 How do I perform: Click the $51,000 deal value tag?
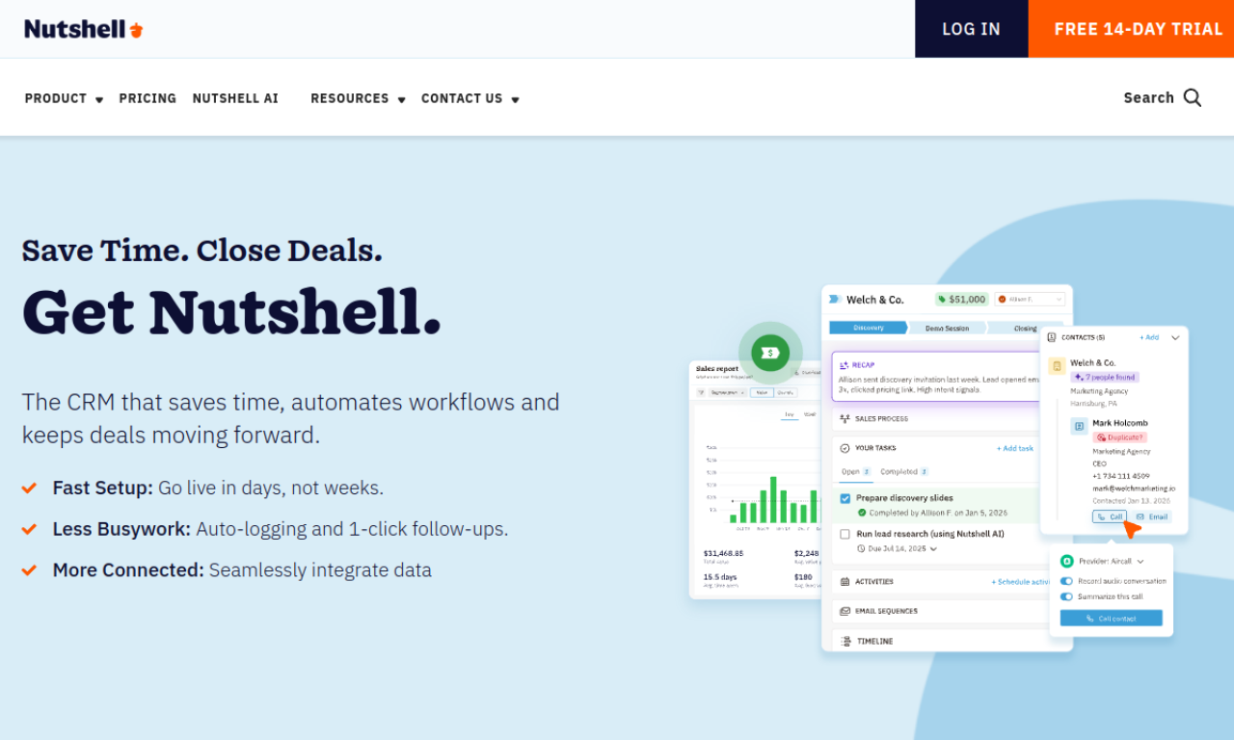[x=962, y=300]
